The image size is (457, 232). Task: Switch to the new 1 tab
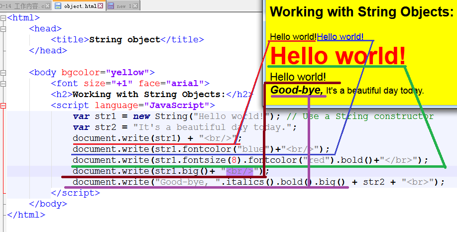pyautogui.click(x=123, y=6)
